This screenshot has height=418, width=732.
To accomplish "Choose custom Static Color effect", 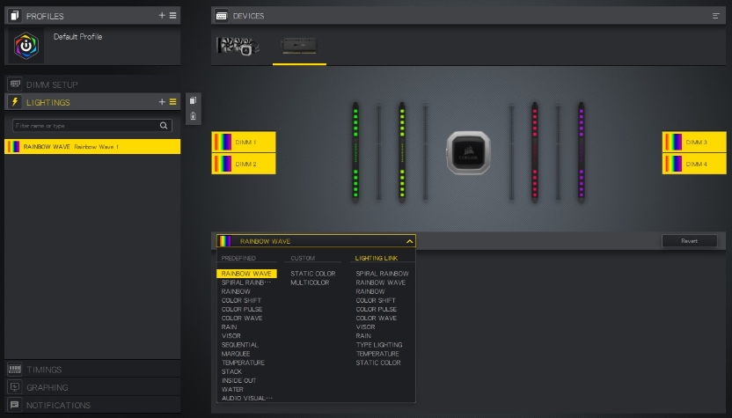I will click(313, 273).
